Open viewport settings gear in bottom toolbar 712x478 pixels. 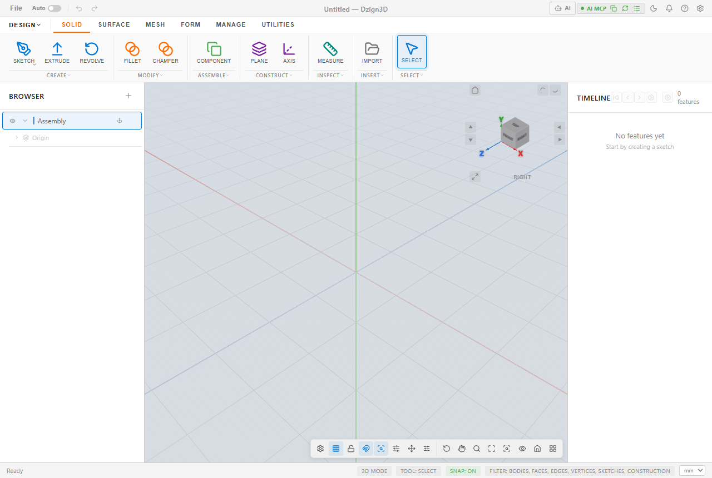tap(320, 449)
